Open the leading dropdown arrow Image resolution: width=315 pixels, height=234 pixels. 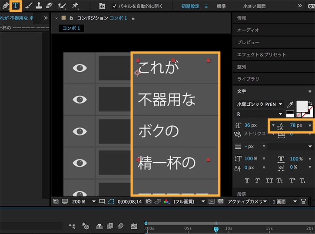(310, 125)
